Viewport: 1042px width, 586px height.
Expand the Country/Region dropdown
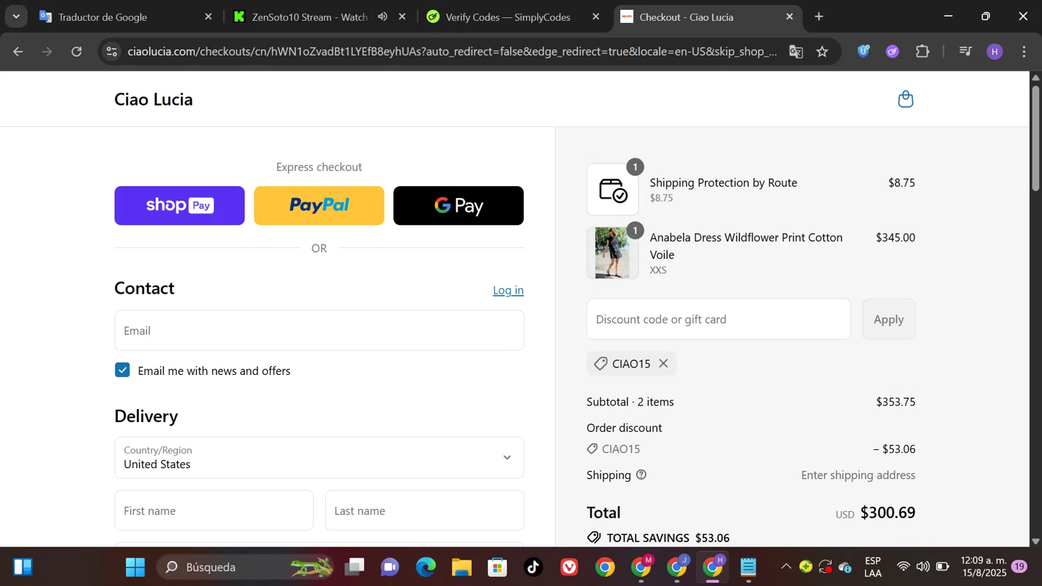pos(319,458)
